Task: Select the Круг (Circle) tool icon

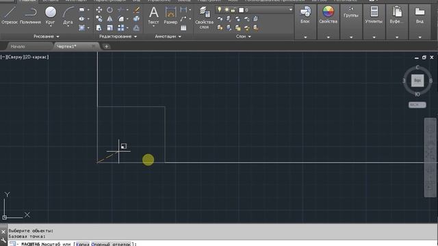Action: pyautogui.click(x=51, y=12)
